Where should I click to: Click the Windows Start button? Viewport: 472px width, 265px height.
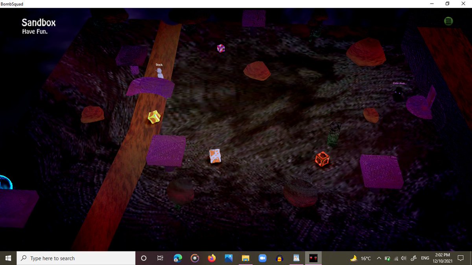click(9, 258)
